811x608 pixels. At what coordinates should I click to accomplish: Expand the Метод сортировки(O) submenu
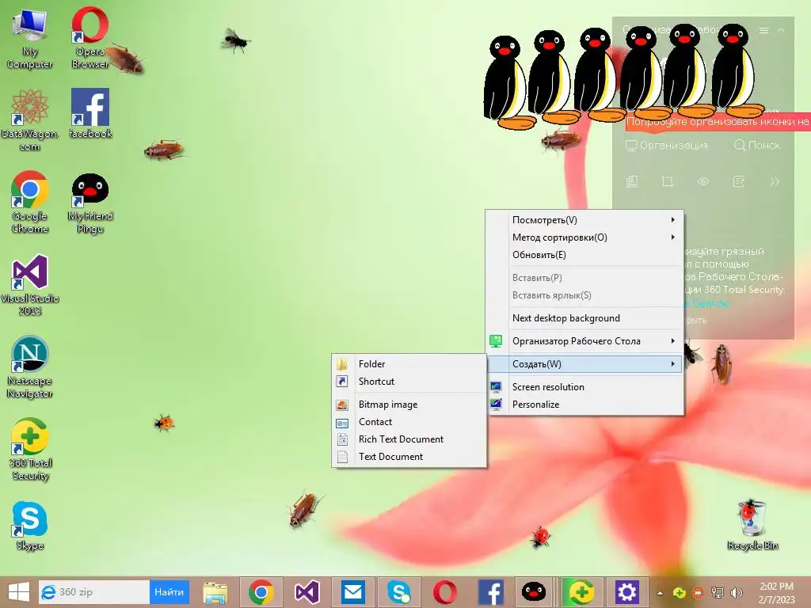coord(584,237)
